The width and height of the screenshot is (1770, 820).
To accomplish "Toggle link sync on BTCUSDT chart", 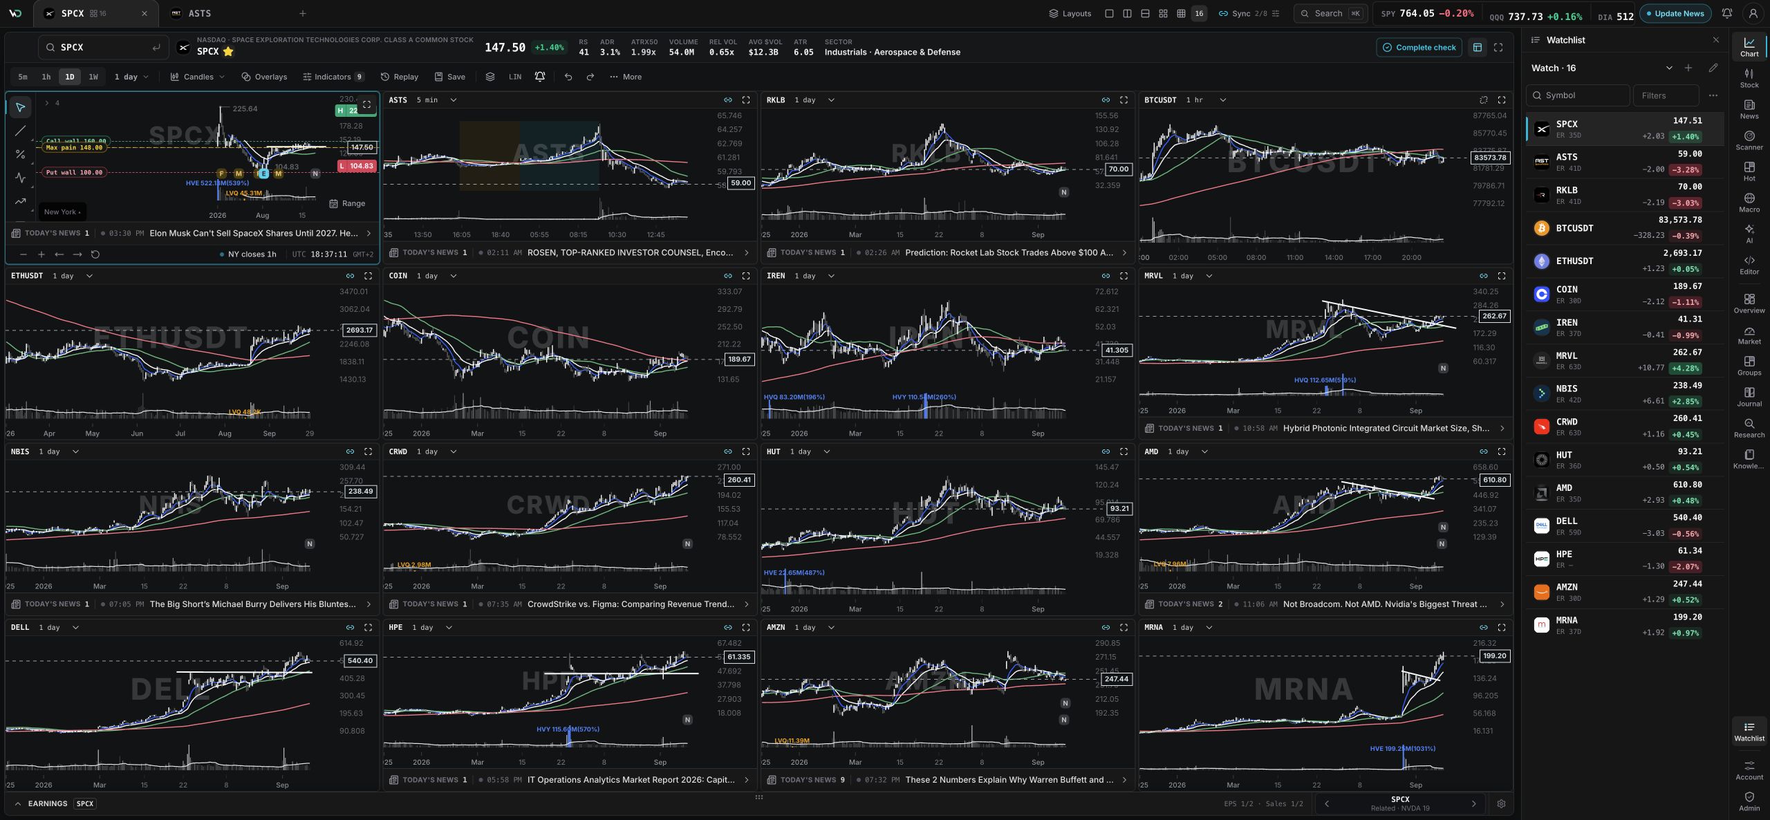I will [x=1483, y=100].
